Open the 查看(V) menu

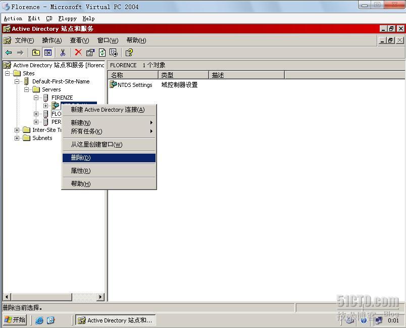[x=79, y=40]
